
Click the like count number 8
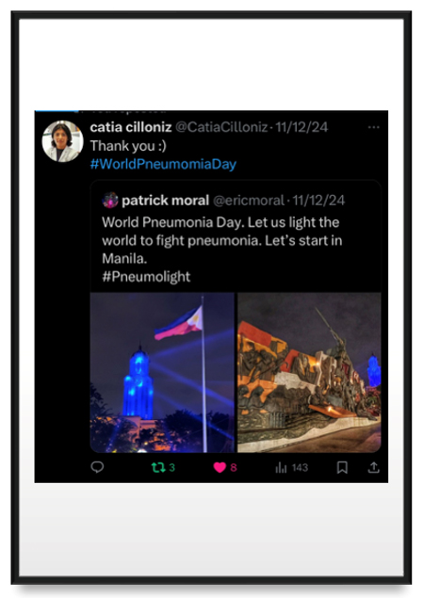click(234, 467)
